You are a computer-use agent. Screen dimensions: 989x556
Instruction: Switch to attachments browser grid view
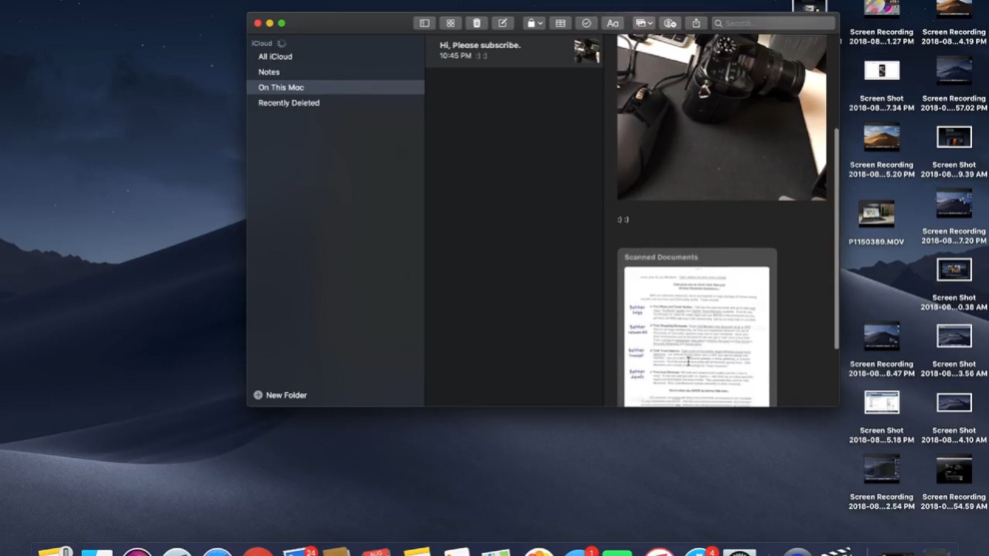click(x=451, y=23)
